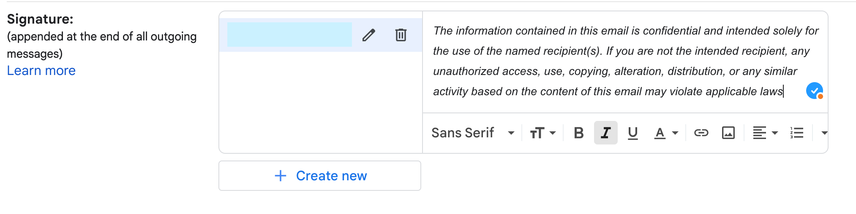
Task: Show more formatting options arrow
Action: (824, 133)
